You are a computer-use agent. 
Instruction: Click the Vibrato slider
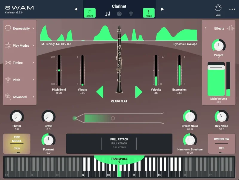82,70
